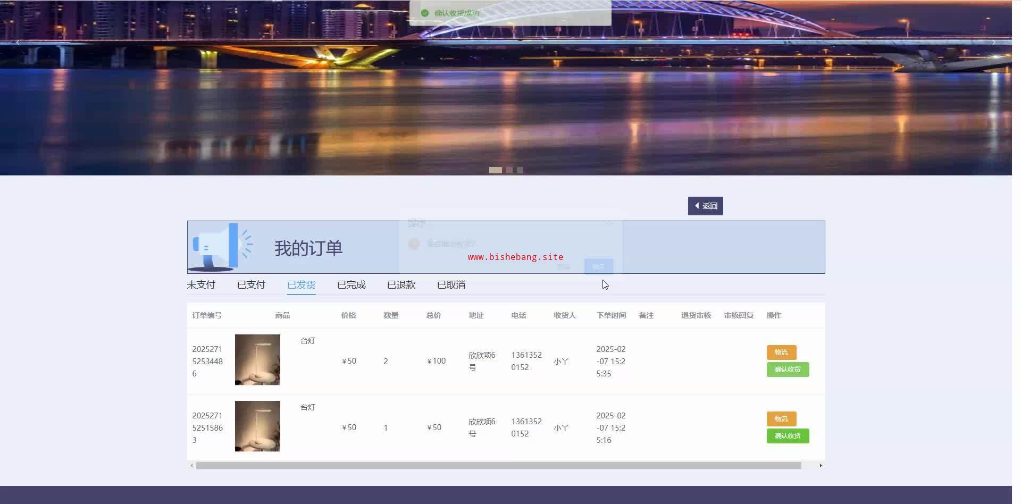
Task: Click order number 202527152515863
Action: click(x=207, y=428)
